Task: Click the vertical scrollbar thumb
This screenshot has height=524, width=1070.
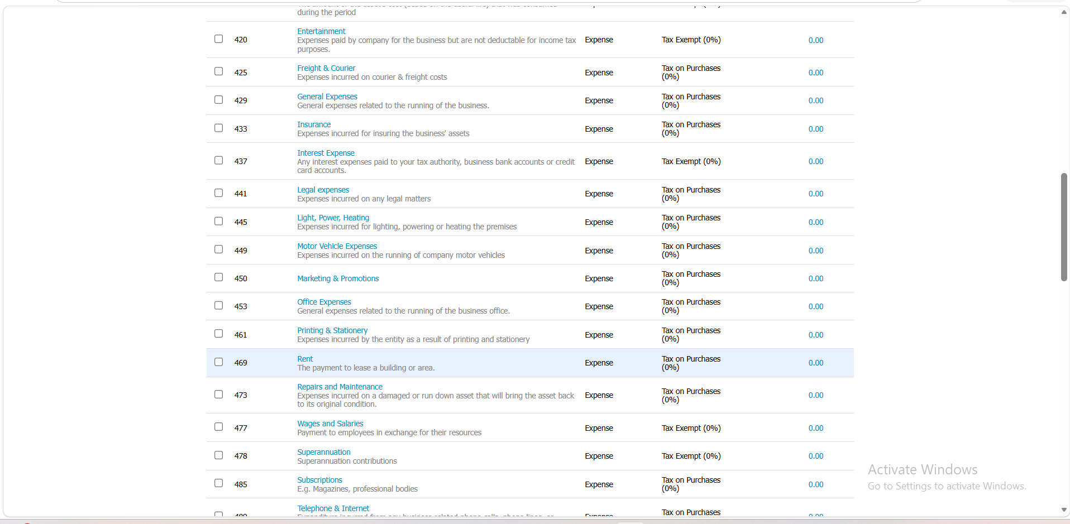Action: coord(1064,227)
